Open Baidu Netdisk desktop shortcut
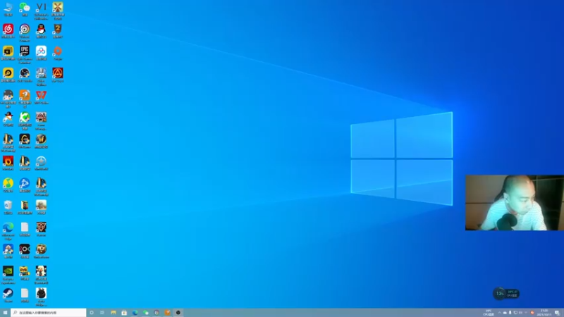This screenshot has height=317, width=564. [x=41, y=53]
